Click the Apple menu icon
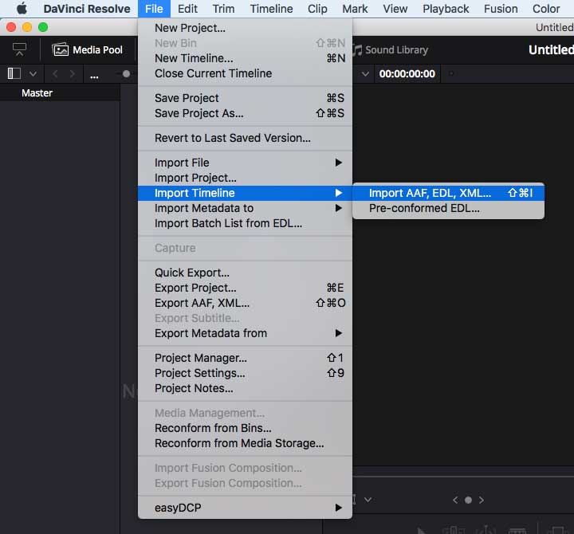The image size is (574, 534). pyautogui.click(x=22, y=9)
